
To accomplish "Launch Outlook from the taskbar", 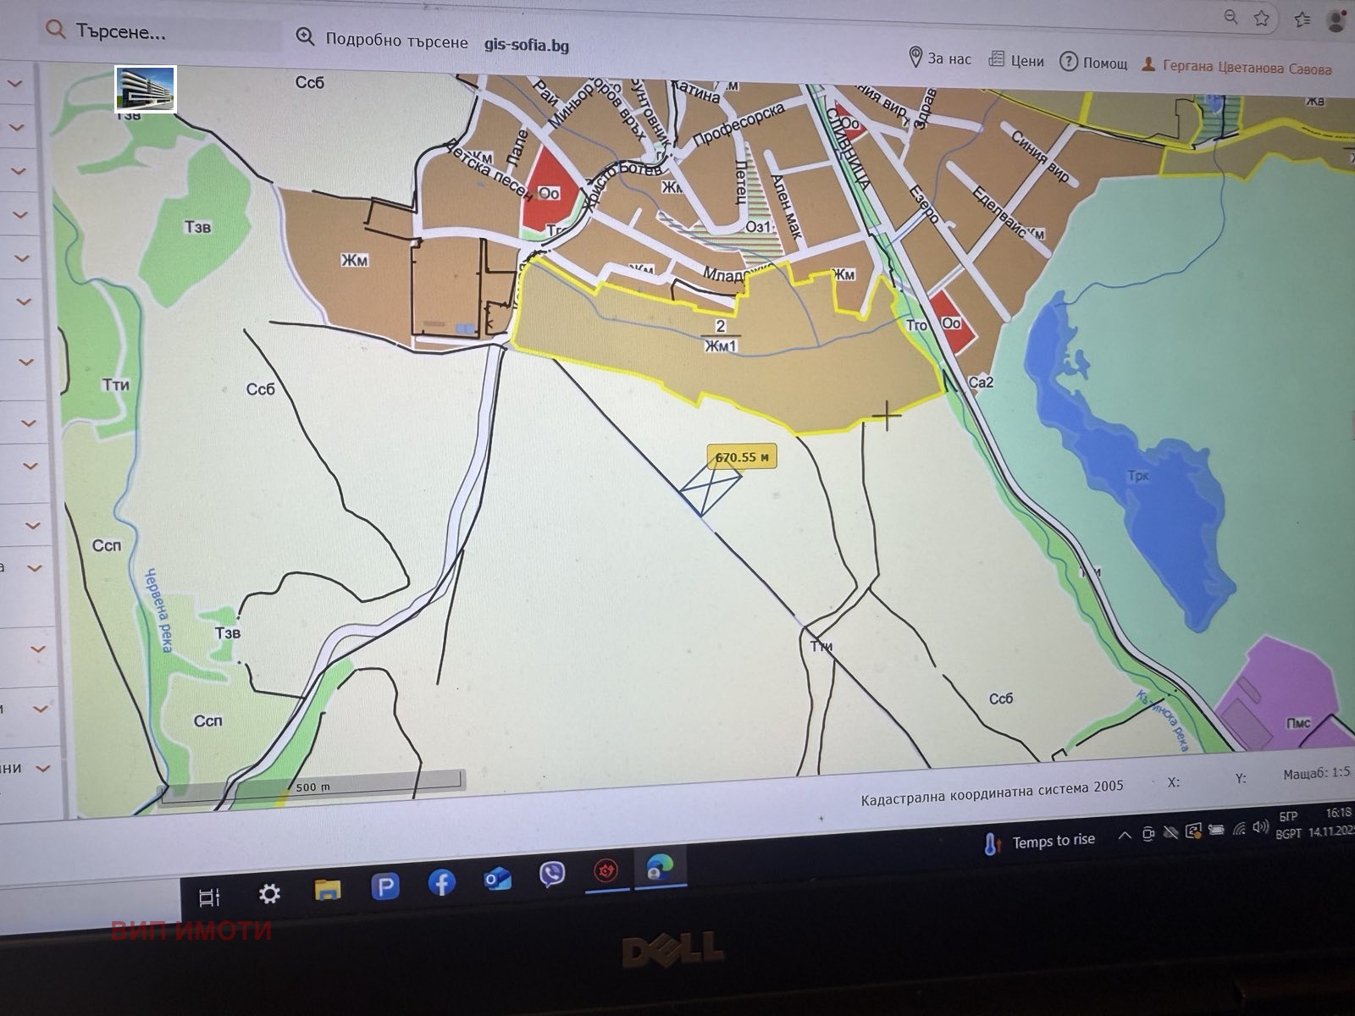I will pos(497,880).
